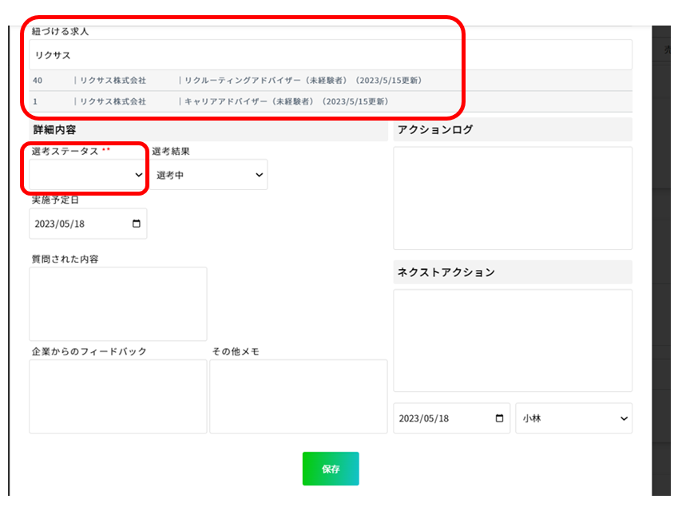
Task: Click the アクションログ text area
Action: click(513, 198)
